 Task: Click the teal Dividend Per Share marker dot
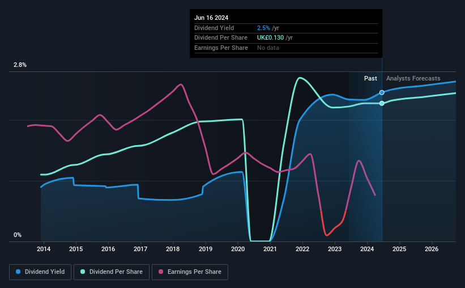pyautogui.click(x=382, y=103)
